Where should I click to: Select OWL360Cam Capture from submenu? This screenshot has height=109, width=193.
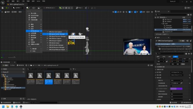coord(55,38)
